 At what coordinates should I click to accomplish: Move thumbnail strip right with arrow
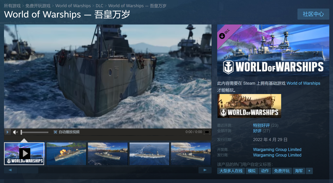(x=205, y=170)
